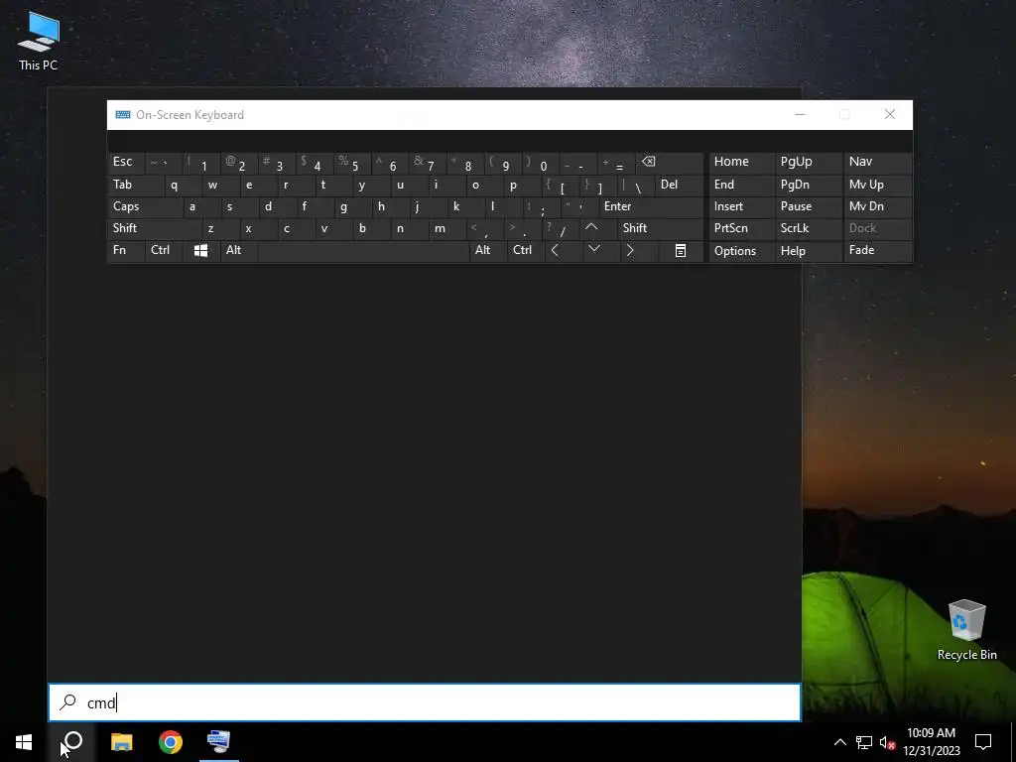1016x762 pixels.
Task: Tap the letter m key
Action: click(447, 229)
